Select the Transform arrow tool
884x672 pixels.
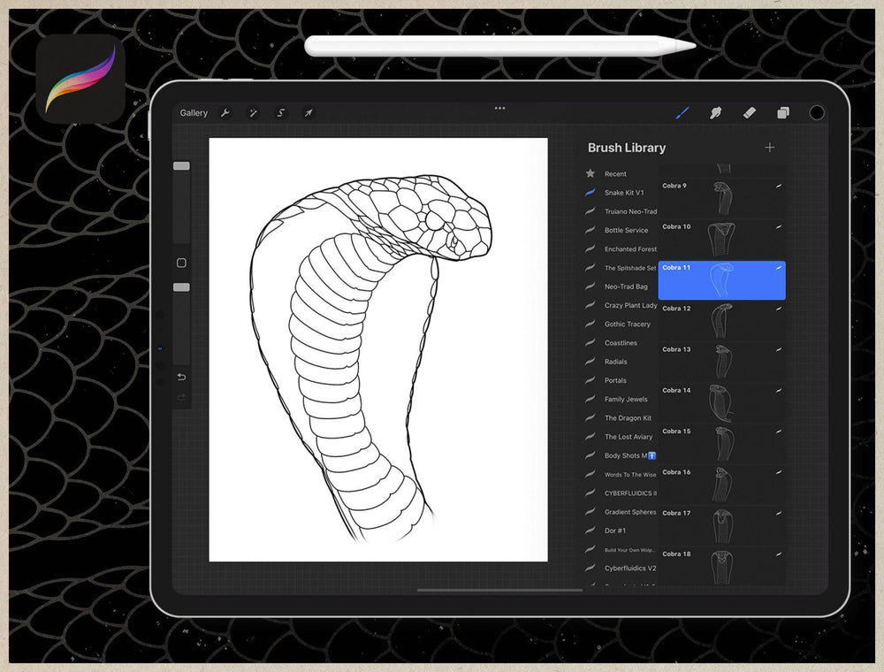pos(308,113)
